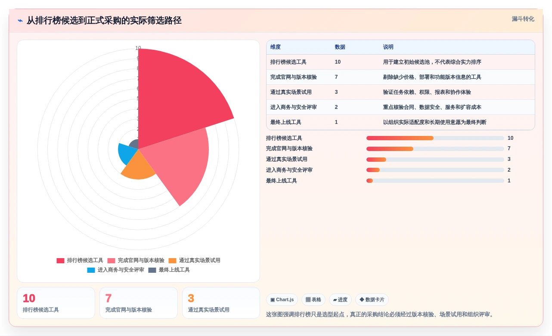The width and height of the screenshot is (552, 336).
Task: Click progress bar for 进入商务与安全评审
Action: click(435, 170)
